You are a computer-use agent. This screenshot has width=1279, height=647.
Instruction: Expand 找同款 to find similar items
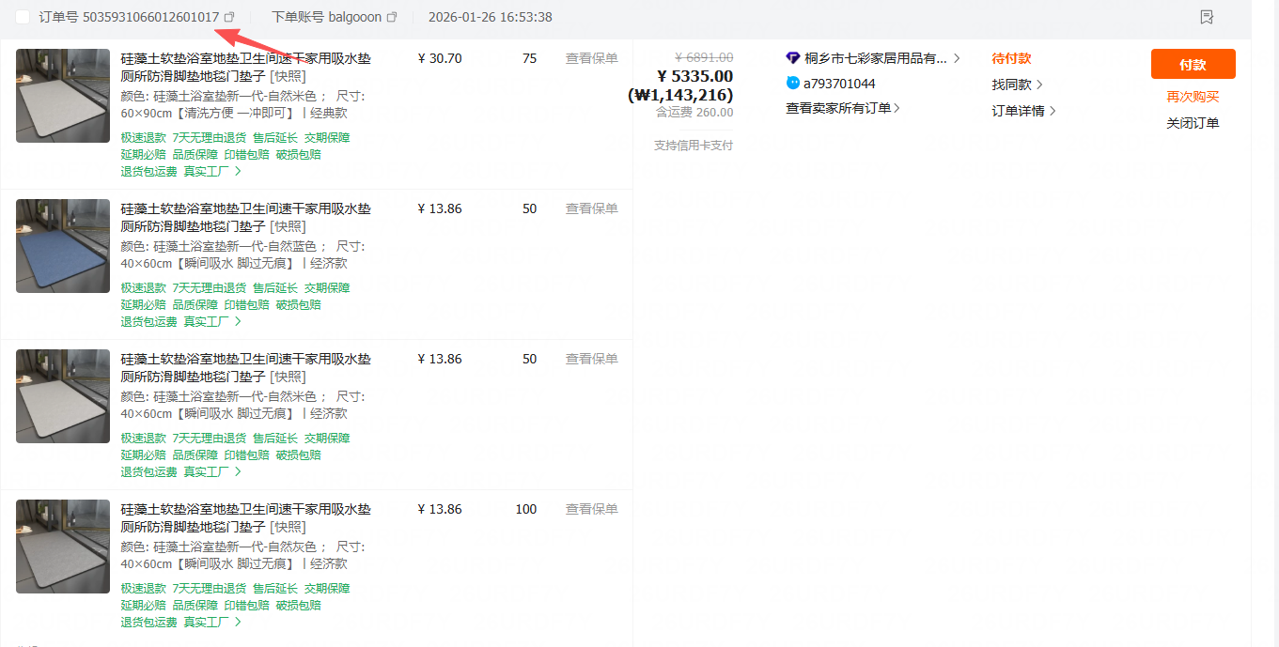1017,85
